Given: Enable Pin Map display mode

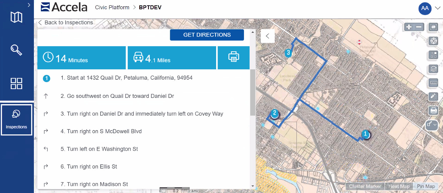Looking at the screenshot, I should 426,186.
